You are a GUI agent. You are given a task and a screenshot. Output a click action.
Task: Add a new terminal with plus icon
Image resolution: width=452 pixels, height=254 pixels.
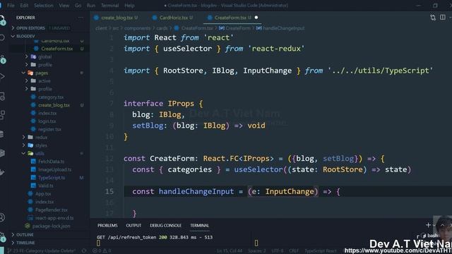tap(428, 225)
